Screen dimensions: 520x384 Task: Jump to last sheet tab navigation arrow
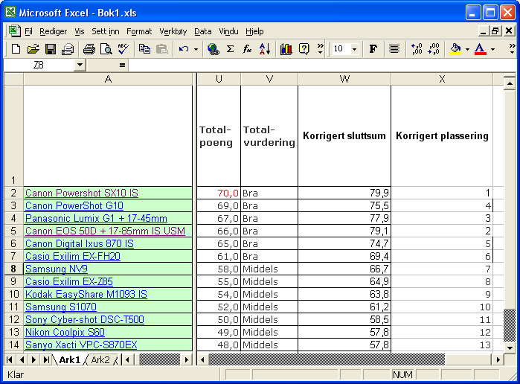coord(46,359)
